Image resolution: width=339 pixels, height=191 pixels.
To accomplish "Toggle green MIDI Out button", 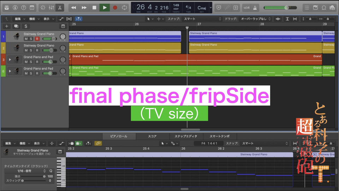I will (x=78, y=143).
